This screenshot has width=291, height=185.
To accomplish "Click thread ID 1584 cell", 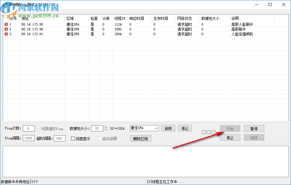I will pyautogui.click(x=118, y=34).
